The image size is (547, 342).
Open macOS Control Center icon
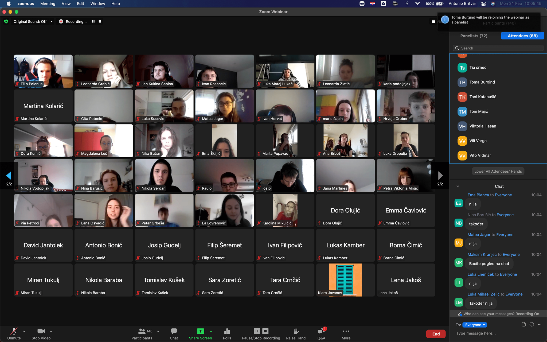click(x=483, y=3)
